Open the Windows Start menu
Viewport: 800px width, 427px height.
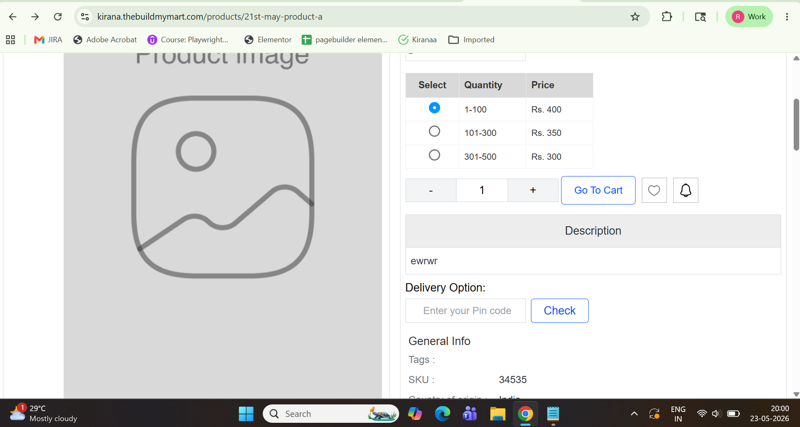tap(246, 414)
